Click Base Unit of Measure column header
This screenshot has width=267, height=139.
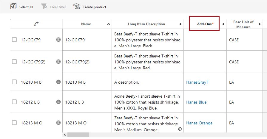pyautogui.click(x=243, y=24)
